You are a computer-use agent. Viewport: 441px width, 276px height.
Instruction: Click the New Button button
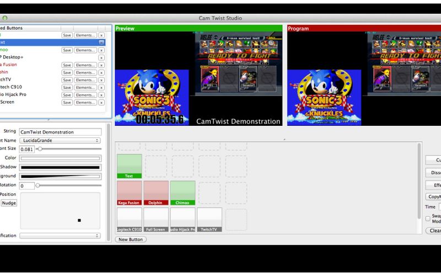point(131,240)
